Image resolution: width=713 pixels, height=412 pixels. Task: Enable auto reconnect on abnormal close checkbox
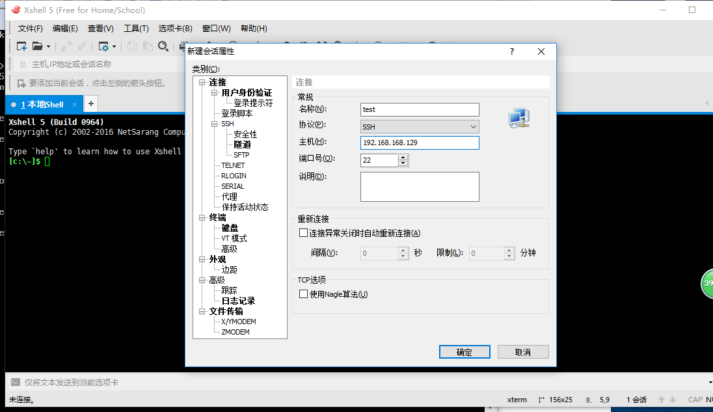pos(303,233)
